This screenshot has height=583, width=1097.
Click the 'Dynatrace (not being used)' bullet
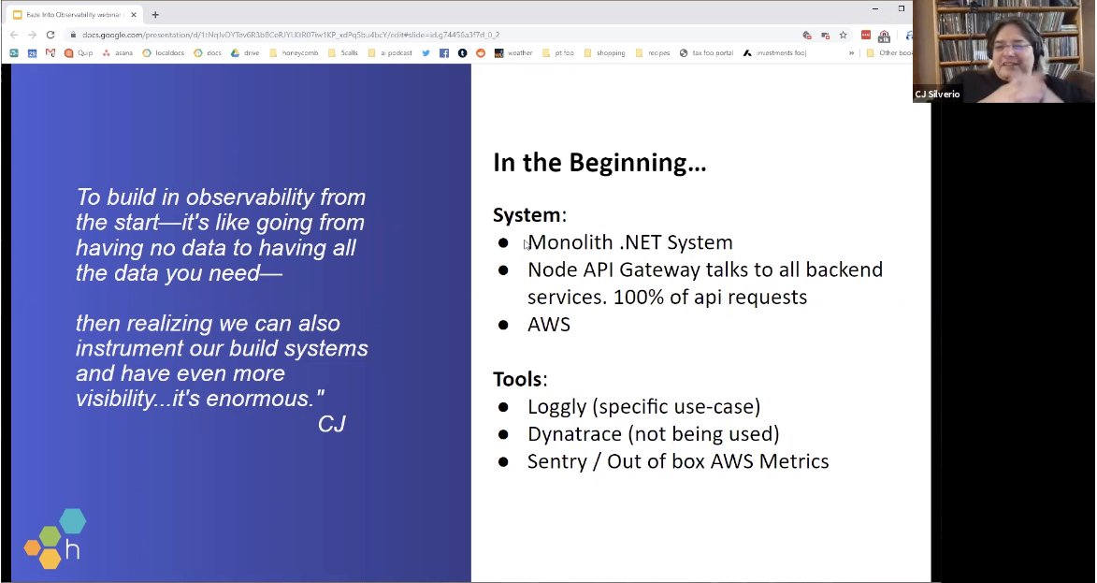click(x=653, y=434)
